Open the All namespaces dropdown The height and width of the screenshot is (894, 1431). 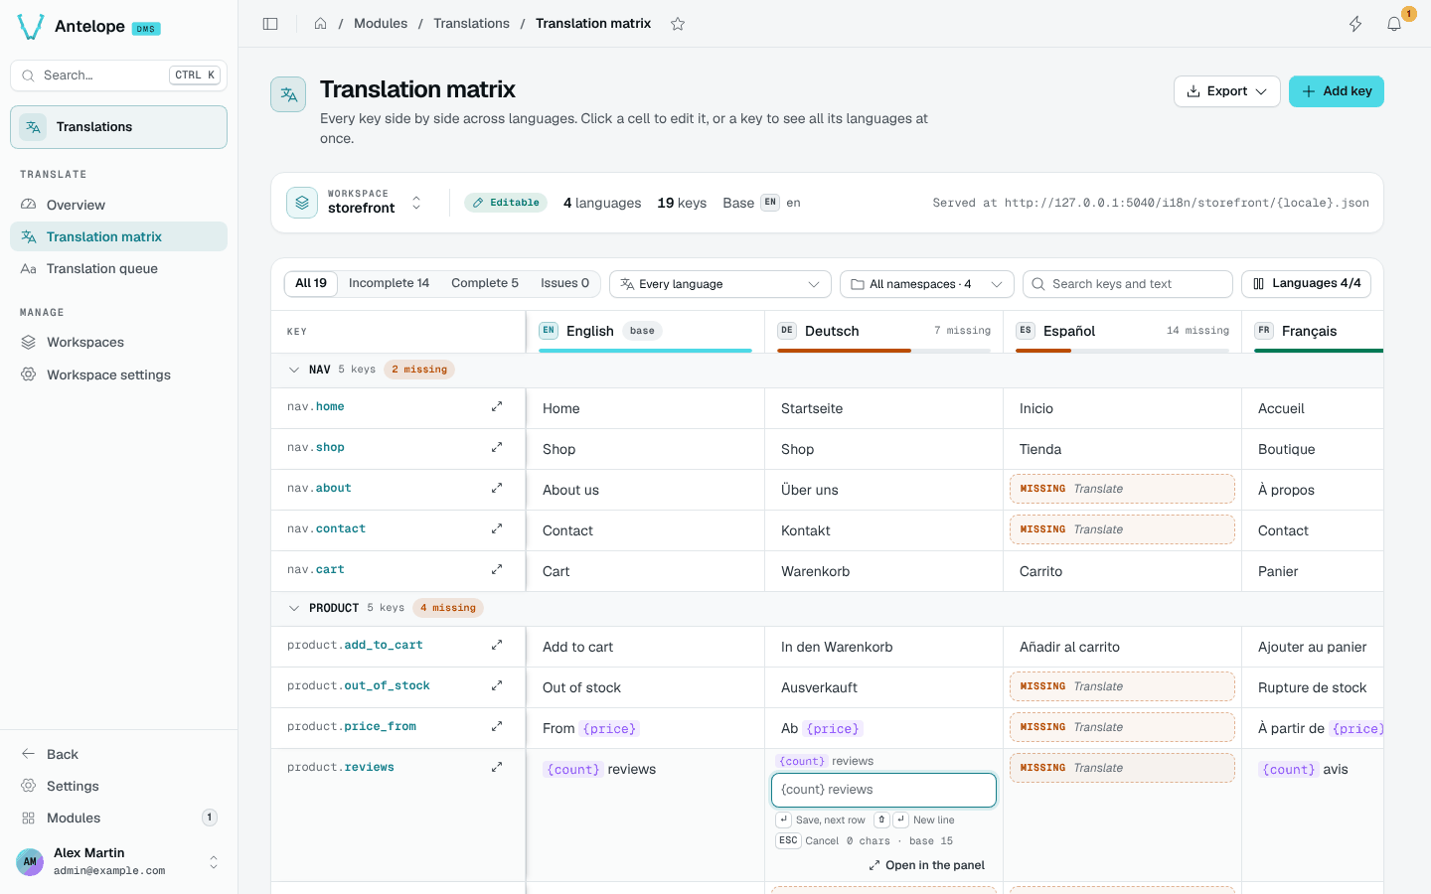point(927,284)
